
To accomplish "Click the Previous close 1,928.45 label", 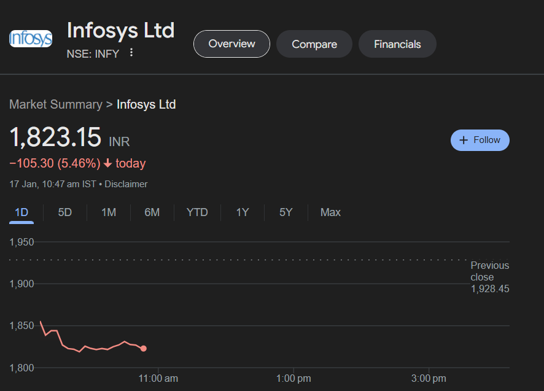I will [489, 277].
